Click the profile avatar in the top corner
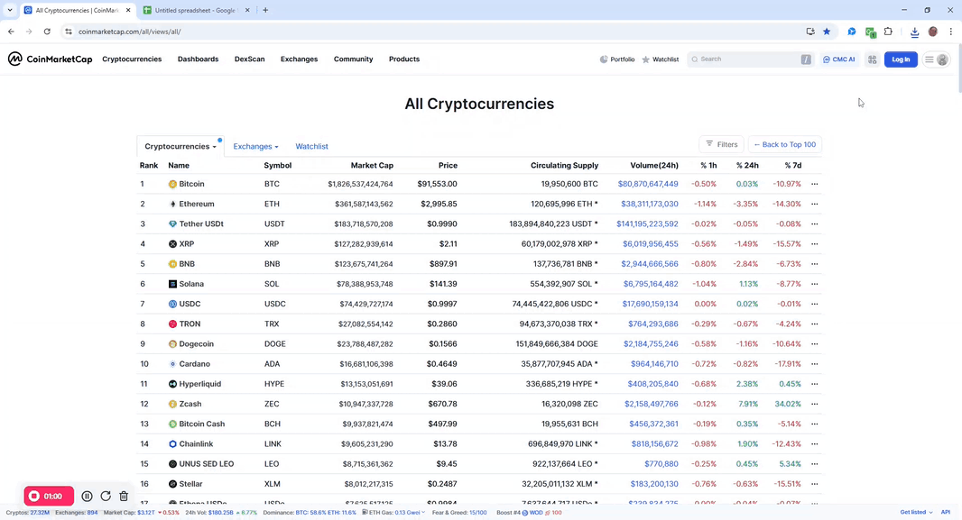 pyautogui.click(x=942, y=59)
